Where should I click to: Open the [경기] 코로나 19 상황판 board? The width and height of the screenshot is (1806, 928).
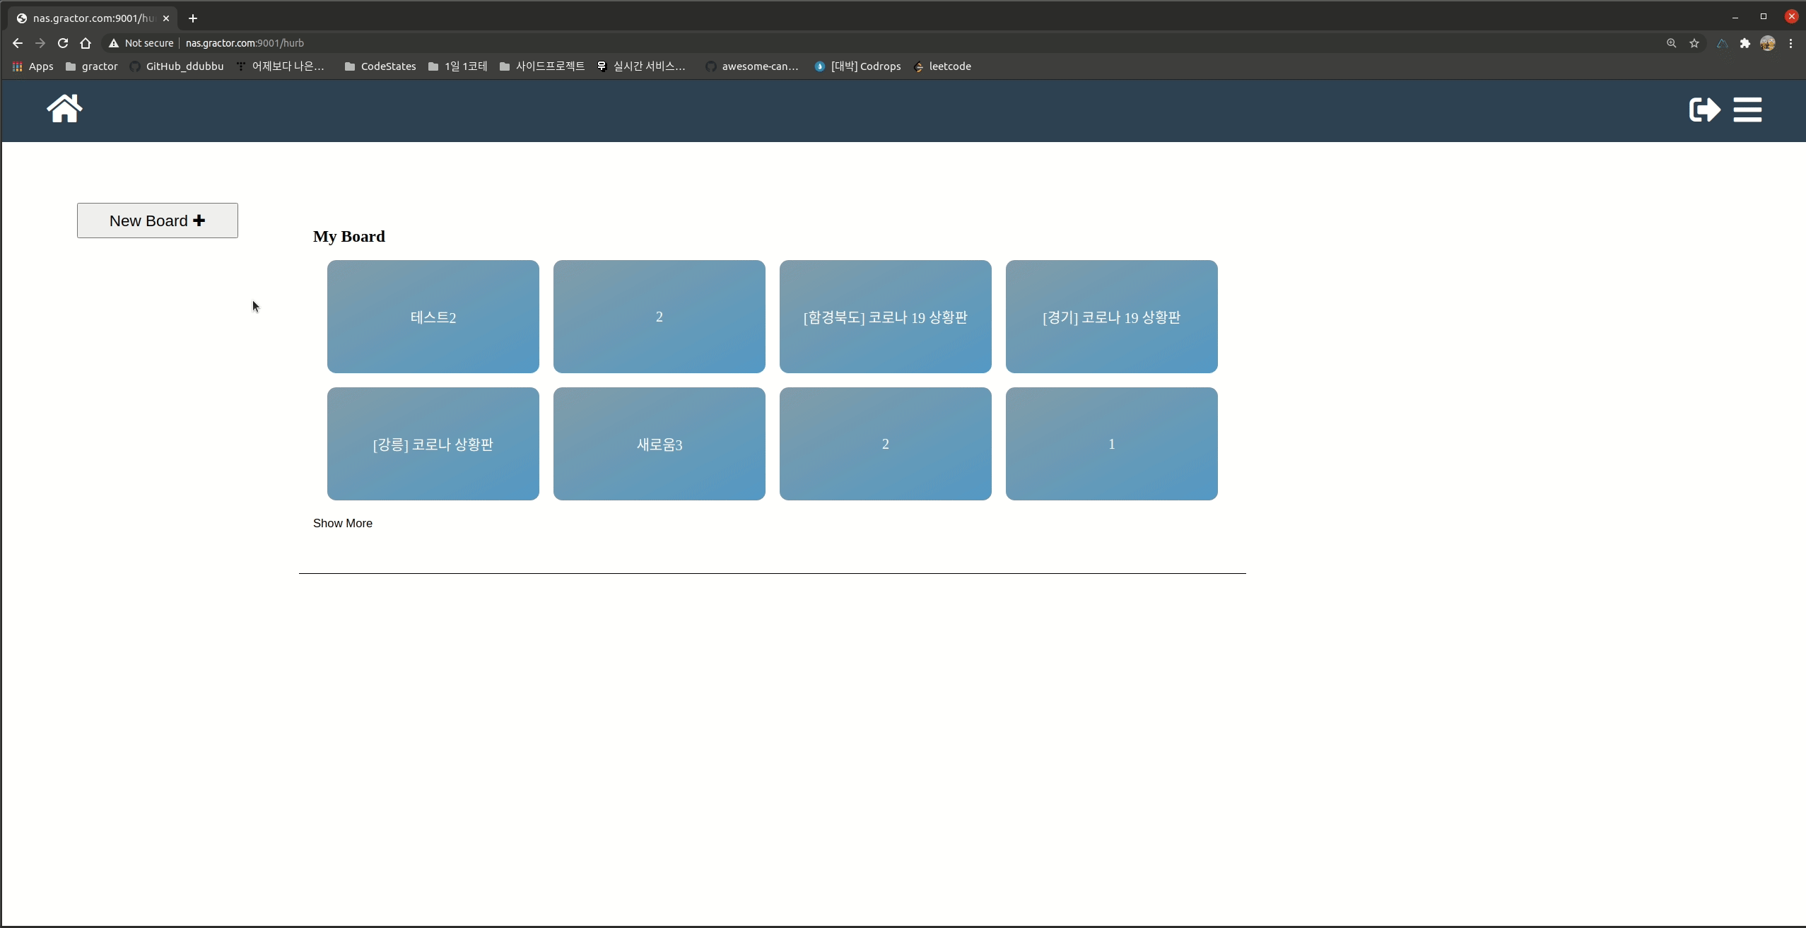1111,317
